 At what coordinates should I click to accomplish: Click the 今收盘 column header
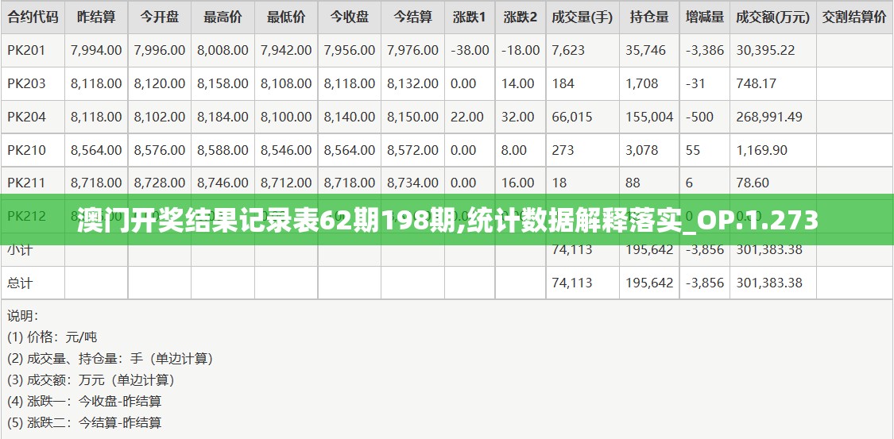[350, 17]
